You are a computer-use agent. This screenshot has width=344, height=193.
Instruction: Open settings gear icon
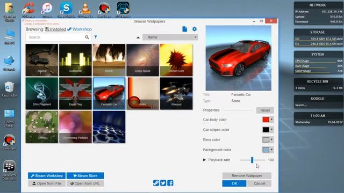[x=195, y=29]
